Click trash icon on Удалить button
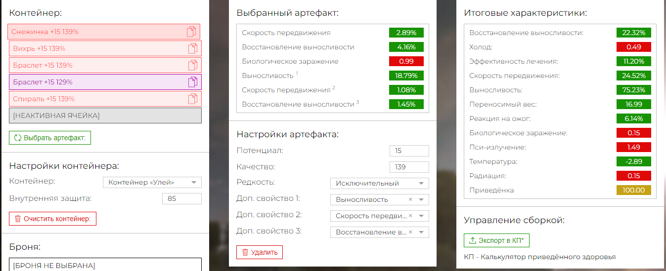The height and width of the screenshot is (271, 666). (x=245, y=252)
